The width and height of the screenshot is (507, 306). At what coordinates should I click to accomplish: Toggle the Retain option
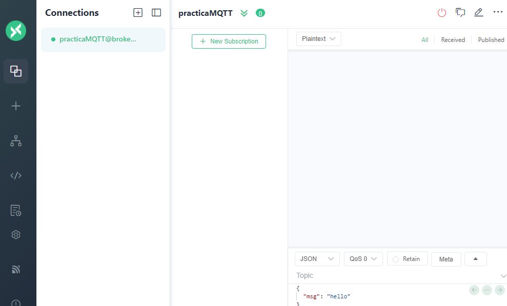pyautogui.click(x=408, y=259)
